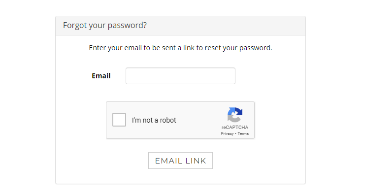The image size is (365, 195).
Task: Click the bold Email field label
Action: (x=101, y=76)
